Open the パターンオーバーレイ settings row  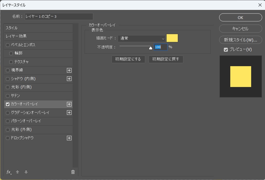click(38, 121)
